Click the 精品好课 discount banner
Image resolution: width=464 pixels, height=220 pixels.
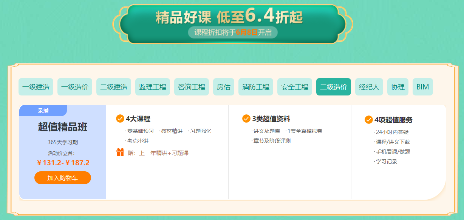(x=232, y=24)
